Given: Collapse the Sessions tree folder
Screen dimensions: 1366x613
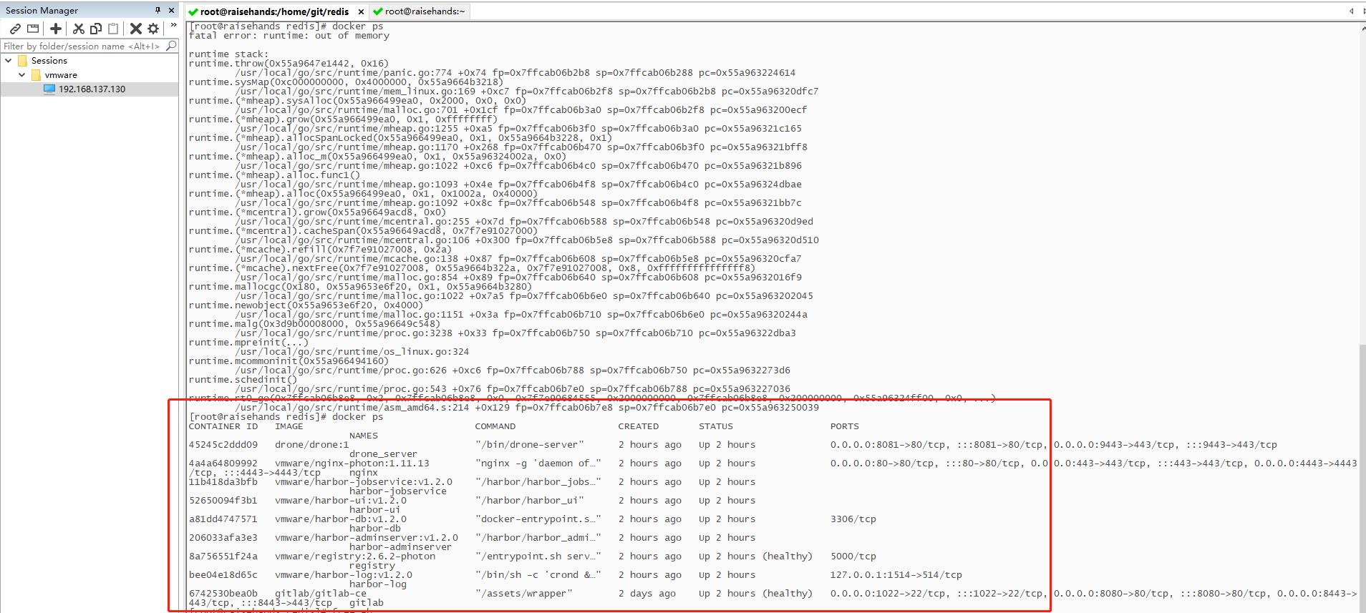Looking at the screenshot, I should point(9,61).
